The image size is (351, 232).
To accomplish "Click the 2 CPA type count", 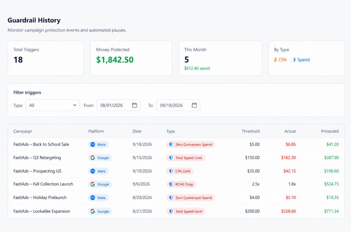I will pos(280,60).
